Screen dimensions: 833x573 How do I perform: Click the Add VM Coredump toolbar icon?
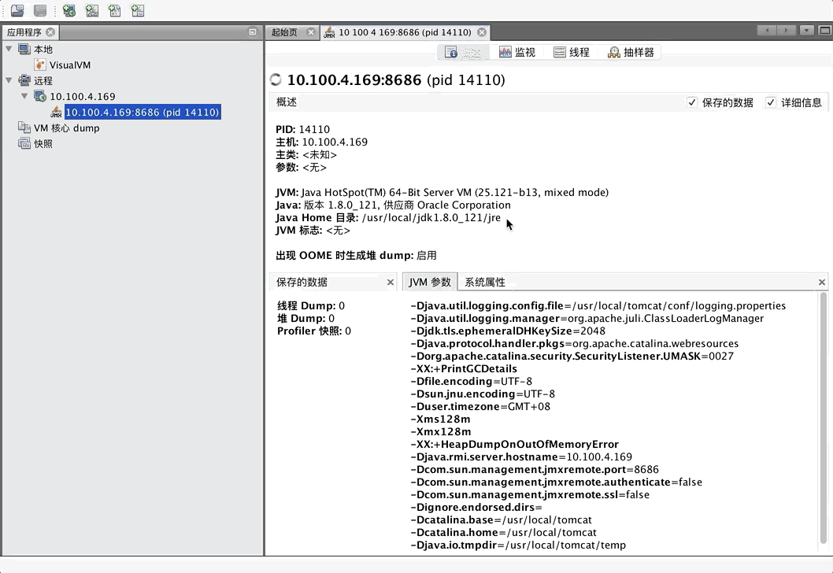[114, 10]
